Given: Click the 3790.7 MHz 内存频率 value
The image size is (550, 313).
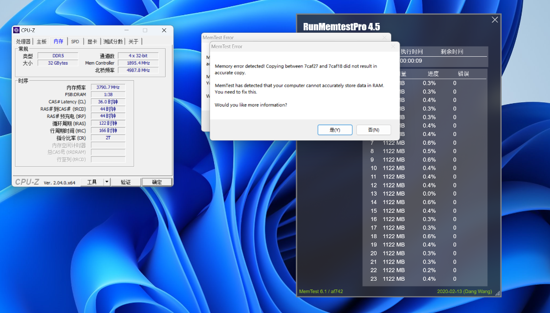Looking at the screenshot, I should coord(108,87).
